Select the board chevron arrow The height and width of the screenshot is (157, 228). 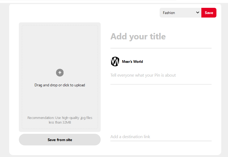(x=198, y=12)
